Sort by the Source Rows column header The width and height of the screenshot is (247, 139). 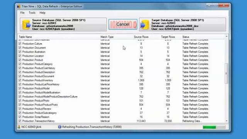click(141, 37)
